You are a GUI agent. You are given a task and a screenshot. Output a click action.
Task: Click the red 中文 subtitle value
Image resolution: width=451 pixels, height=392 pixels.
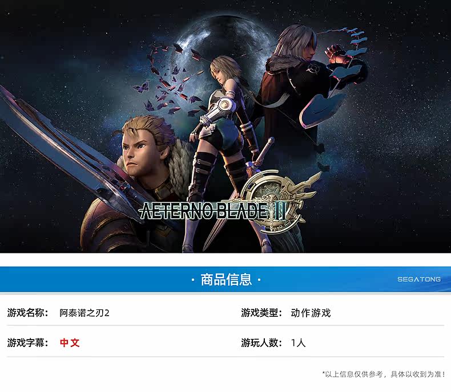coord(70,342)
